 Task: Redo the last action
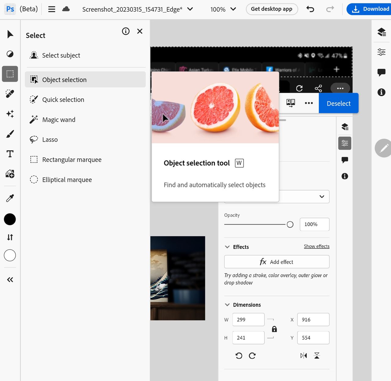[330, 9]
